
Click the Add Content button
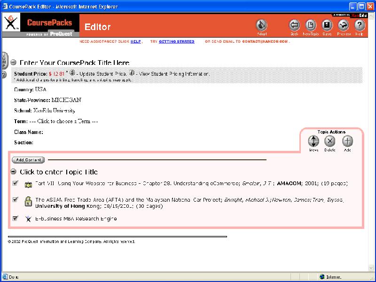coord(28,160)
